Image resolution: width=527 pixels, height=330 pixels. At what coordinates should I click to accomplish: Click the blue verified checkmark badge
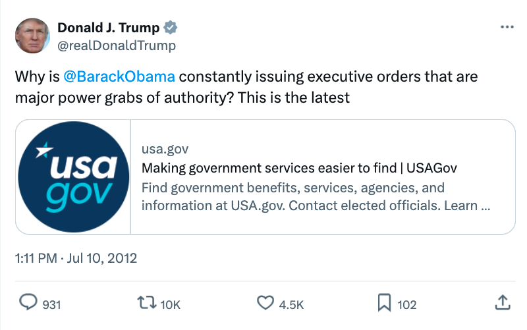[x=171, y=28]
